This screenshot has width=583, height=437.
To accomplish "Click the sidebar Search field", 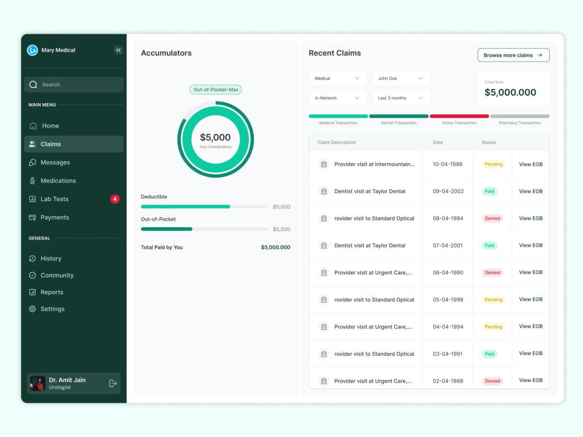I will pyautogui.click(x=73, y=84).
